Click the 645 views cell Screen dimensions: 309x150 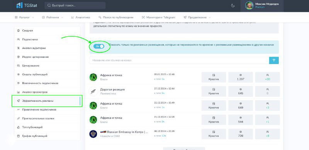241,91
